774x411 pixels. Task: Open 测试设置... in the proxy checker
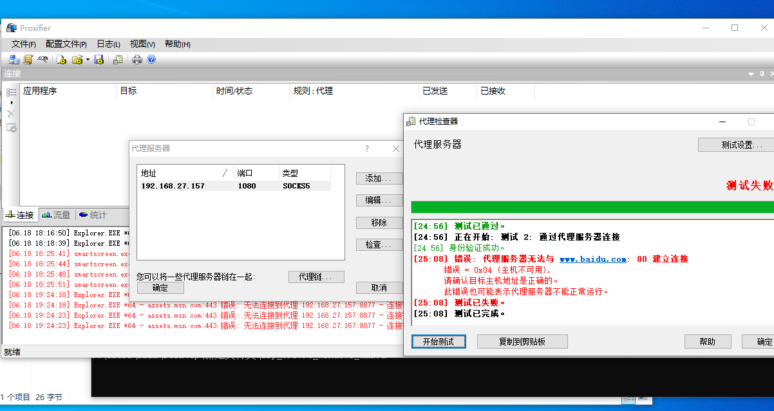pos(736,145)
